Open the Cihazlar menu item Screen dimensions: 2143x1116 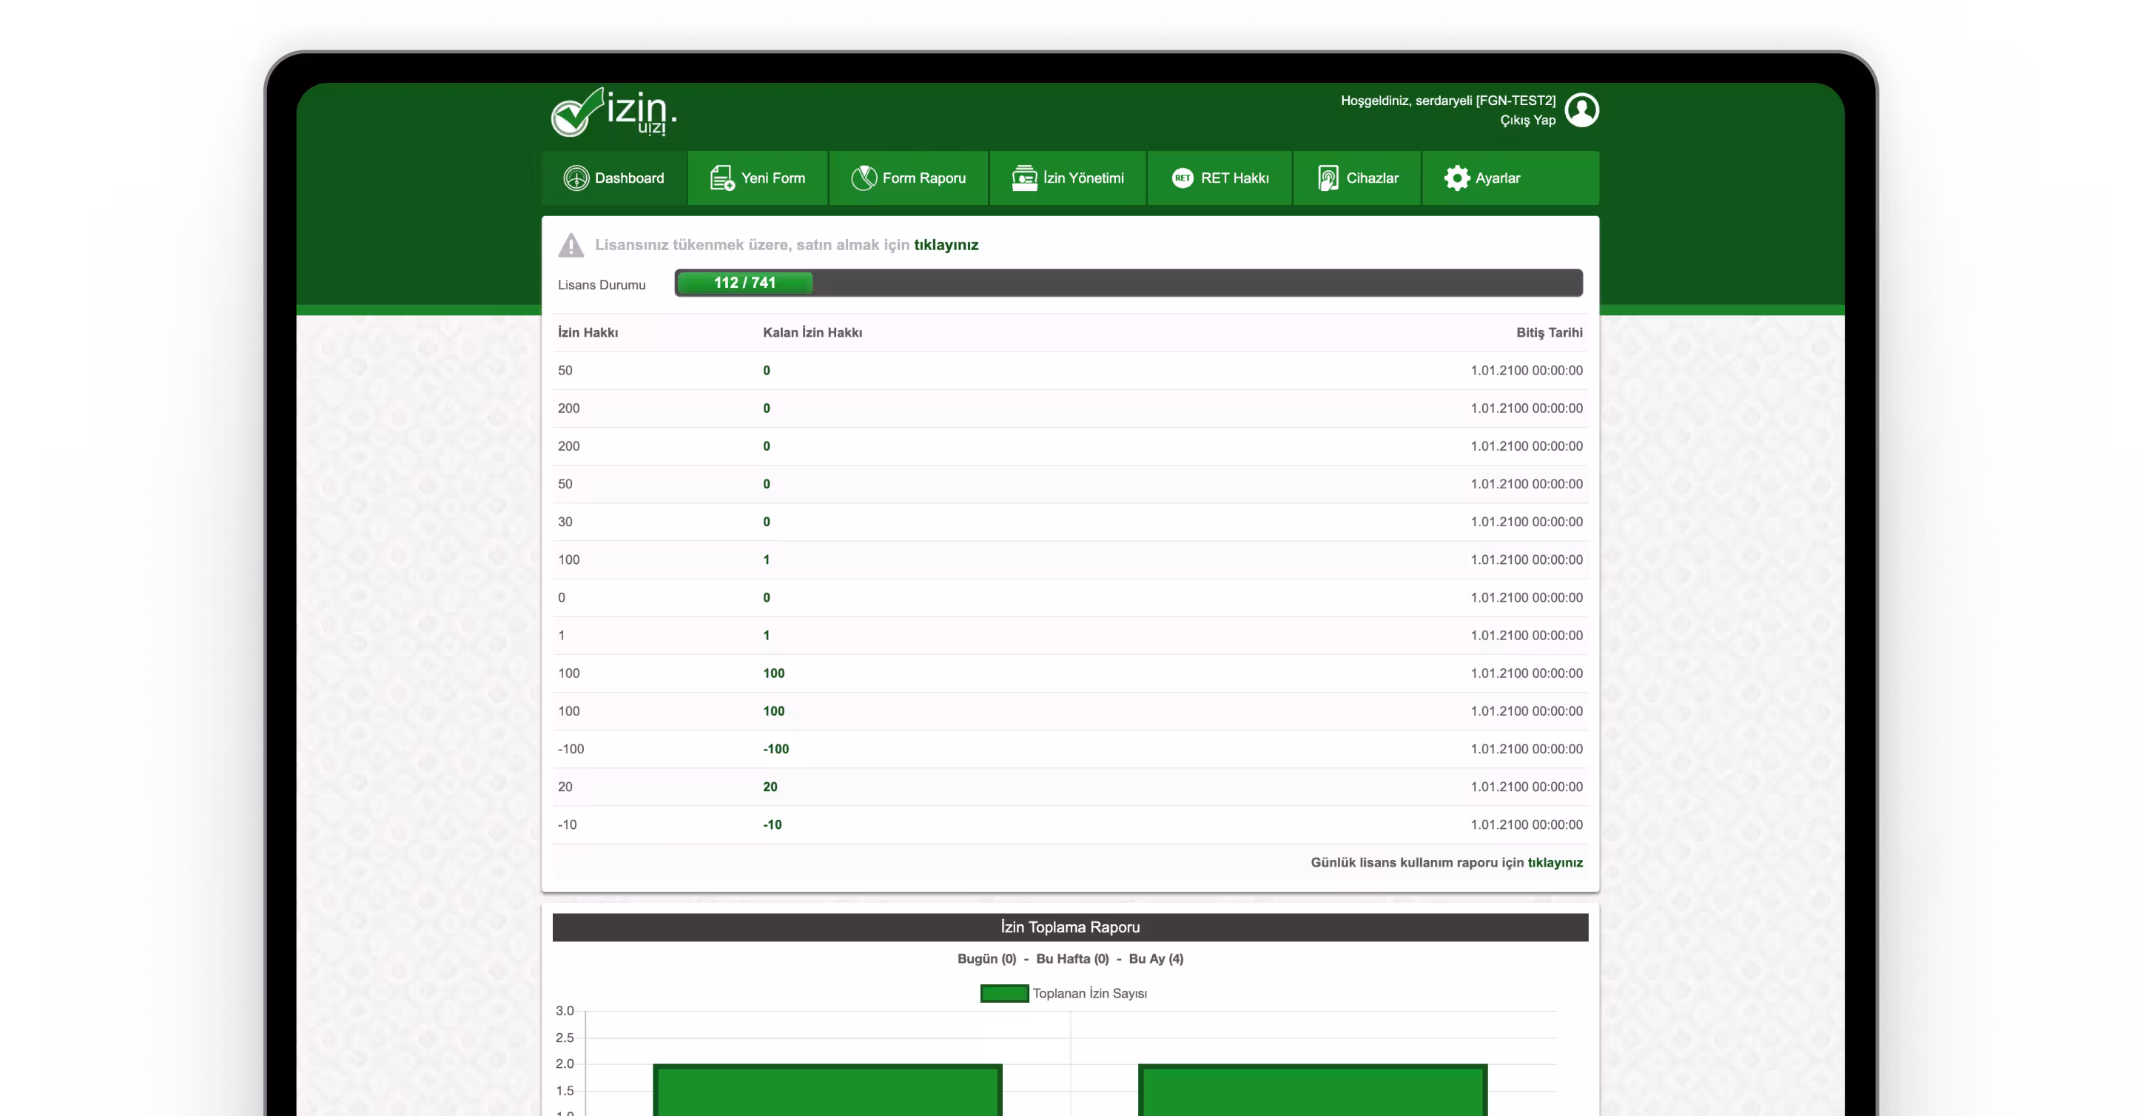coord(1372,178)
